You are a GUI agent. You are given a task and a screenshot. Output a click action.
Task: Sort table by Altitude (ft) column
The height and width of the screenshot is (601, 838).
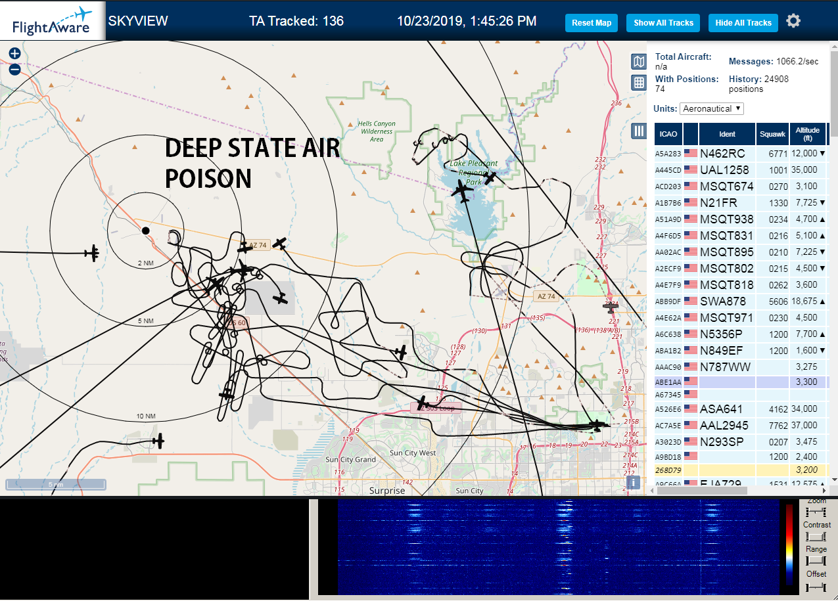pyautogui.click(x=807, y=134)
